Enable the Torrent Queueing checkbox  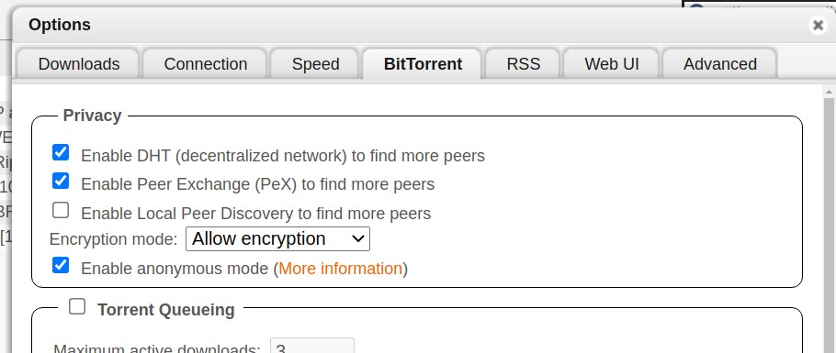coord(77,306)
